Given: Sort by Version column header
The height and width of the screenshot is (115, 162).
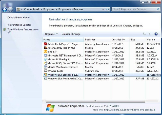Looking at the screenshot, I should 153,40.
